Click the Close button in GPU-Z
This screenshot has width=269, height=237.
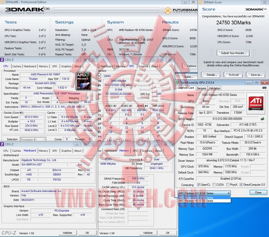pyautogui.click(x=258, y=193)
